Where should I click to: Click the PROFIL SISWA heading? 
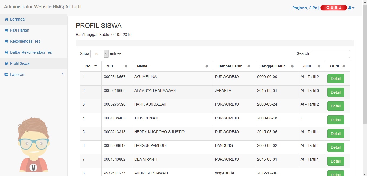(99, 26)
